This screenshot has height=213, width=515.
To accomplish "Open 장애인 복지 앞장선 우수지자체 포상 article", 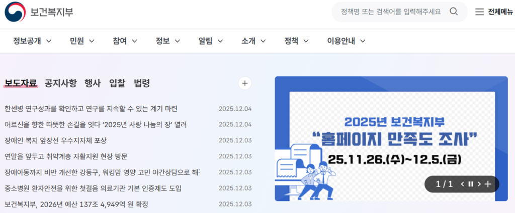I will (x=55, y=140).
